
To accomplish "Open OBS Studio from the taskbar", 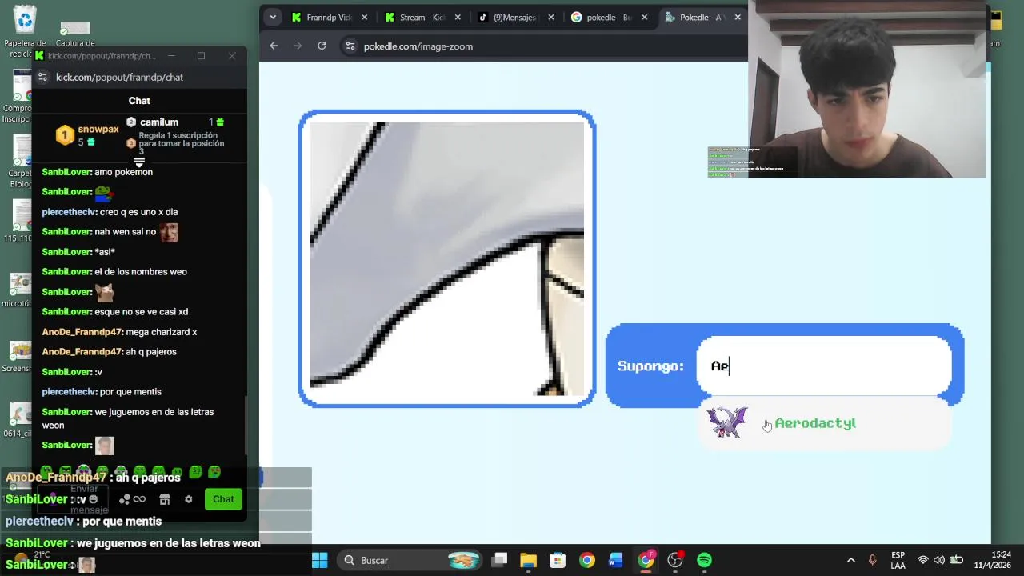I will 675,560.
